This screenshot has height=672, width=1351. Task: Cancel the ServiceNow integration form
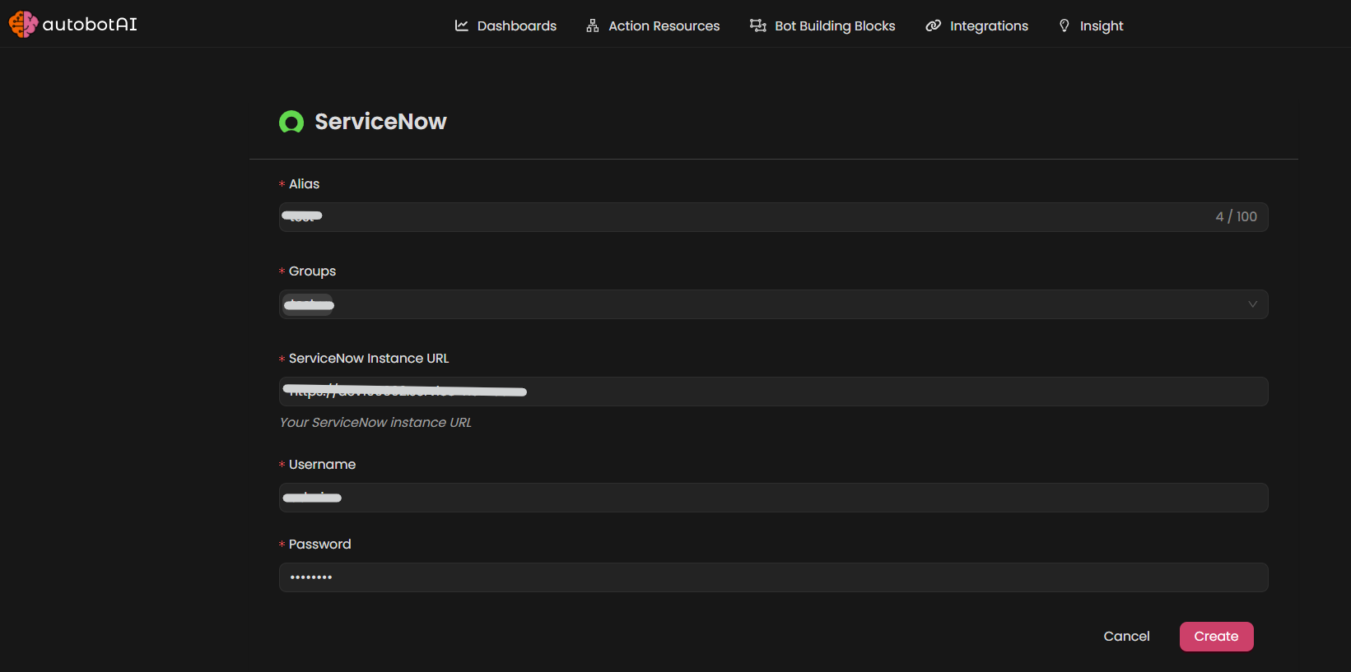tap(1126, 636)
